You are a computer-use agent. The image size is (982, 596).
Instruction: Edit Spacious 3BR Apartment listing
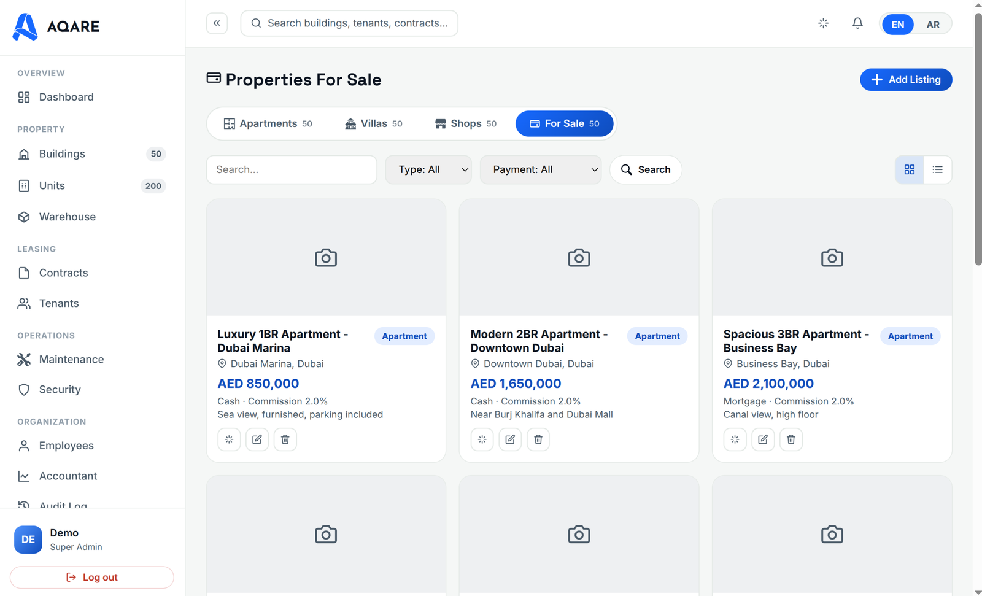coord(763,439)
